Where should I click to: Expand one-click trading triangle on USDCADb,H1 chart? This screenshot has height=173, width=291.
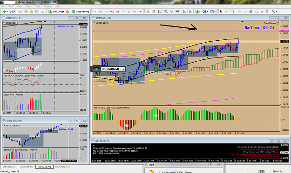coord(4,23)
